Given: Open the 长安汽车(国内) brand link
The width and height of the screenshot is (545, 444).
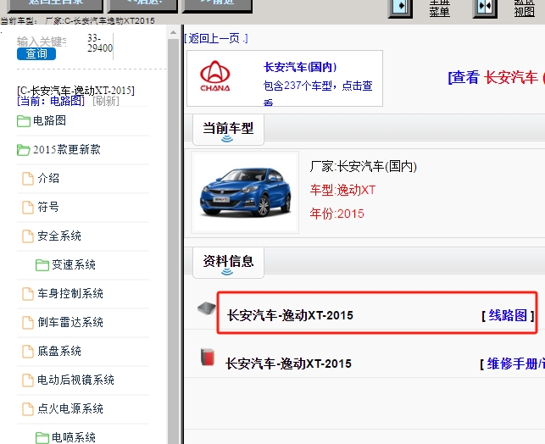Looking at the screenshot, I should [300, 67].
